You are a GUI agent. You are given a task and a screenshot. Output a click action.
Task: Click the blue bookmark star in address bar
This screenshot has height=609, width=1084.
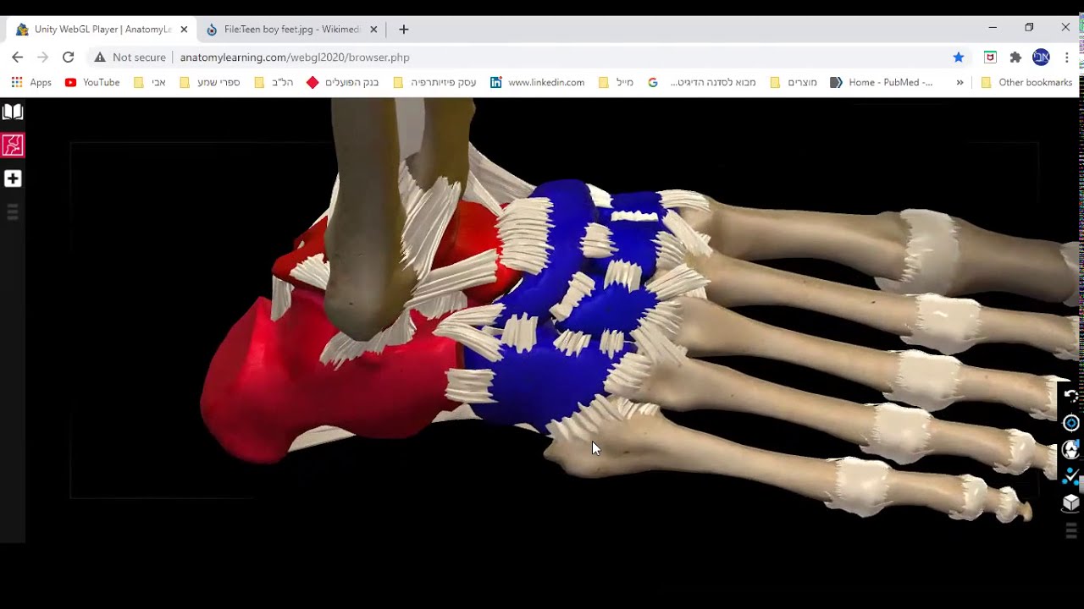coord(959,58)
